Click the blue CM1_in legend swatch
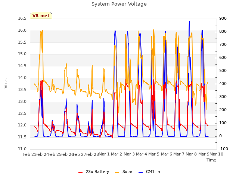Viewport: 239px width, 179px height. [x=141, y=172]
